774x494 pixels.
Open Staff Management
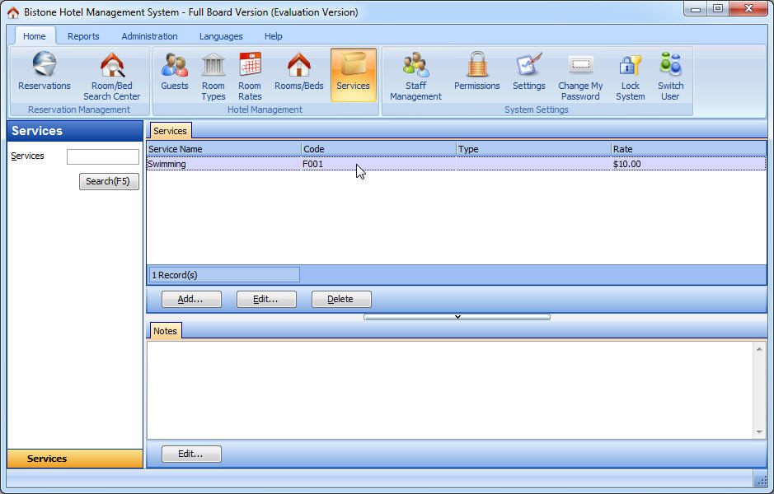pyautogui.click(x=415, y=74)
